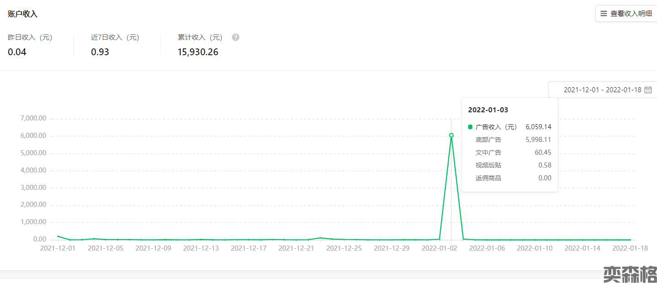Click the peak data point circle on 2022-01-03
The image size is (657, 283).
(x=451, y=135)
